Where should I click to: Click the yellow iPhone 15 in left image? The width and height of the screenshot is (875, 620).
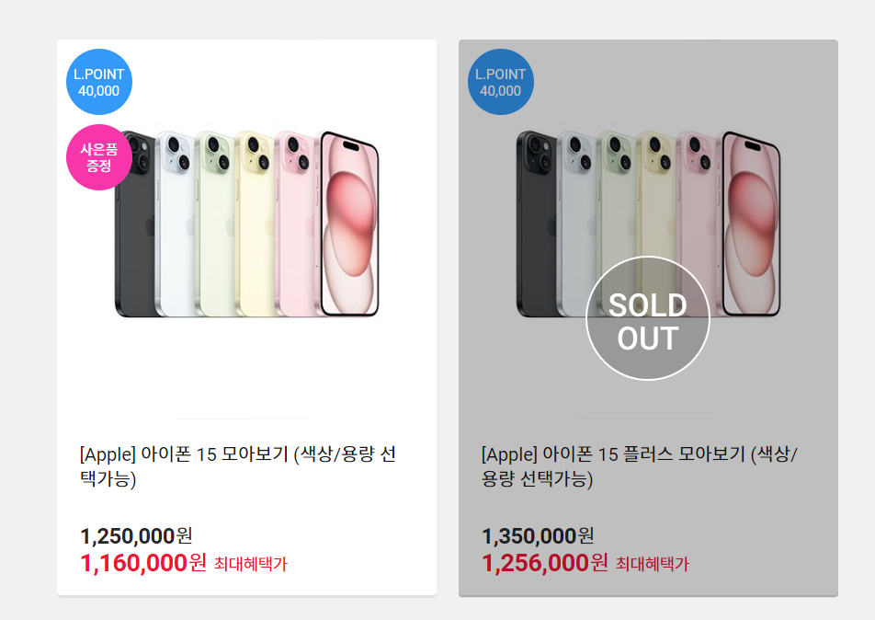tap(256, 224)
